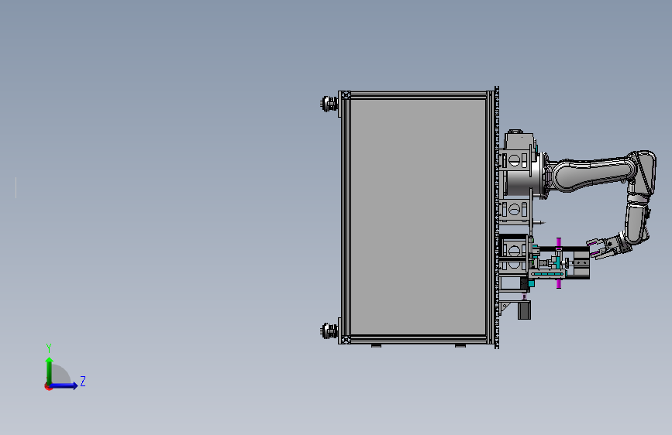Select the upper-left leveling foot of the frame

click(x=329, y=104)
